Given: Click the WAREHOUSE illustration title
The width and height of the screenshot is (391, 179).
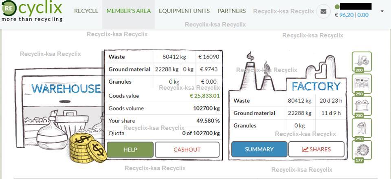Looking at the screenshot, I should tap(66, 89).
